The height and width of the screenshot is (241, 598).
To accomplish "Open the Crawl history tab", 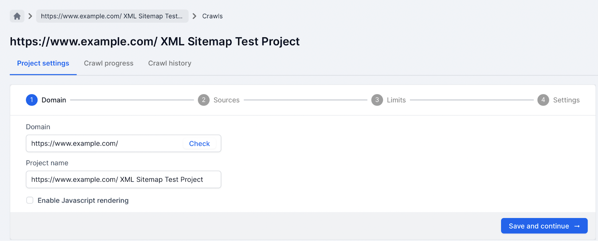I will point(170,63).
